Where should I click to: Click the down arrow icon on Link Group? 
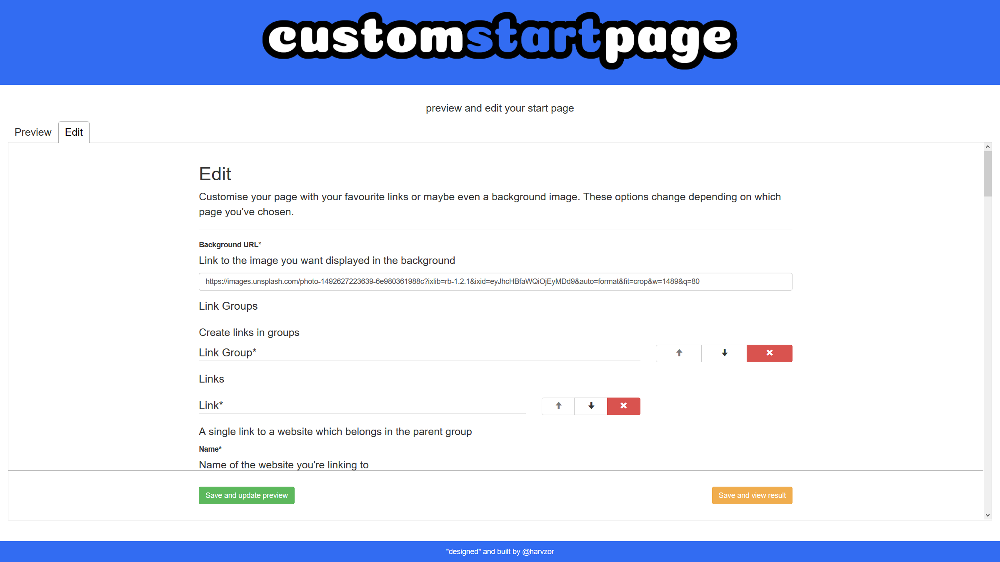tap(724, 353)
